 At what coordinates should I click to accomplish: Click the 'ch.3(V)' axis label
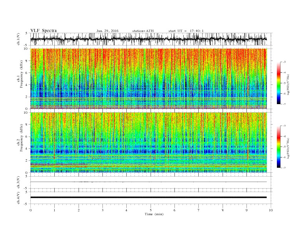coord(18,182)
